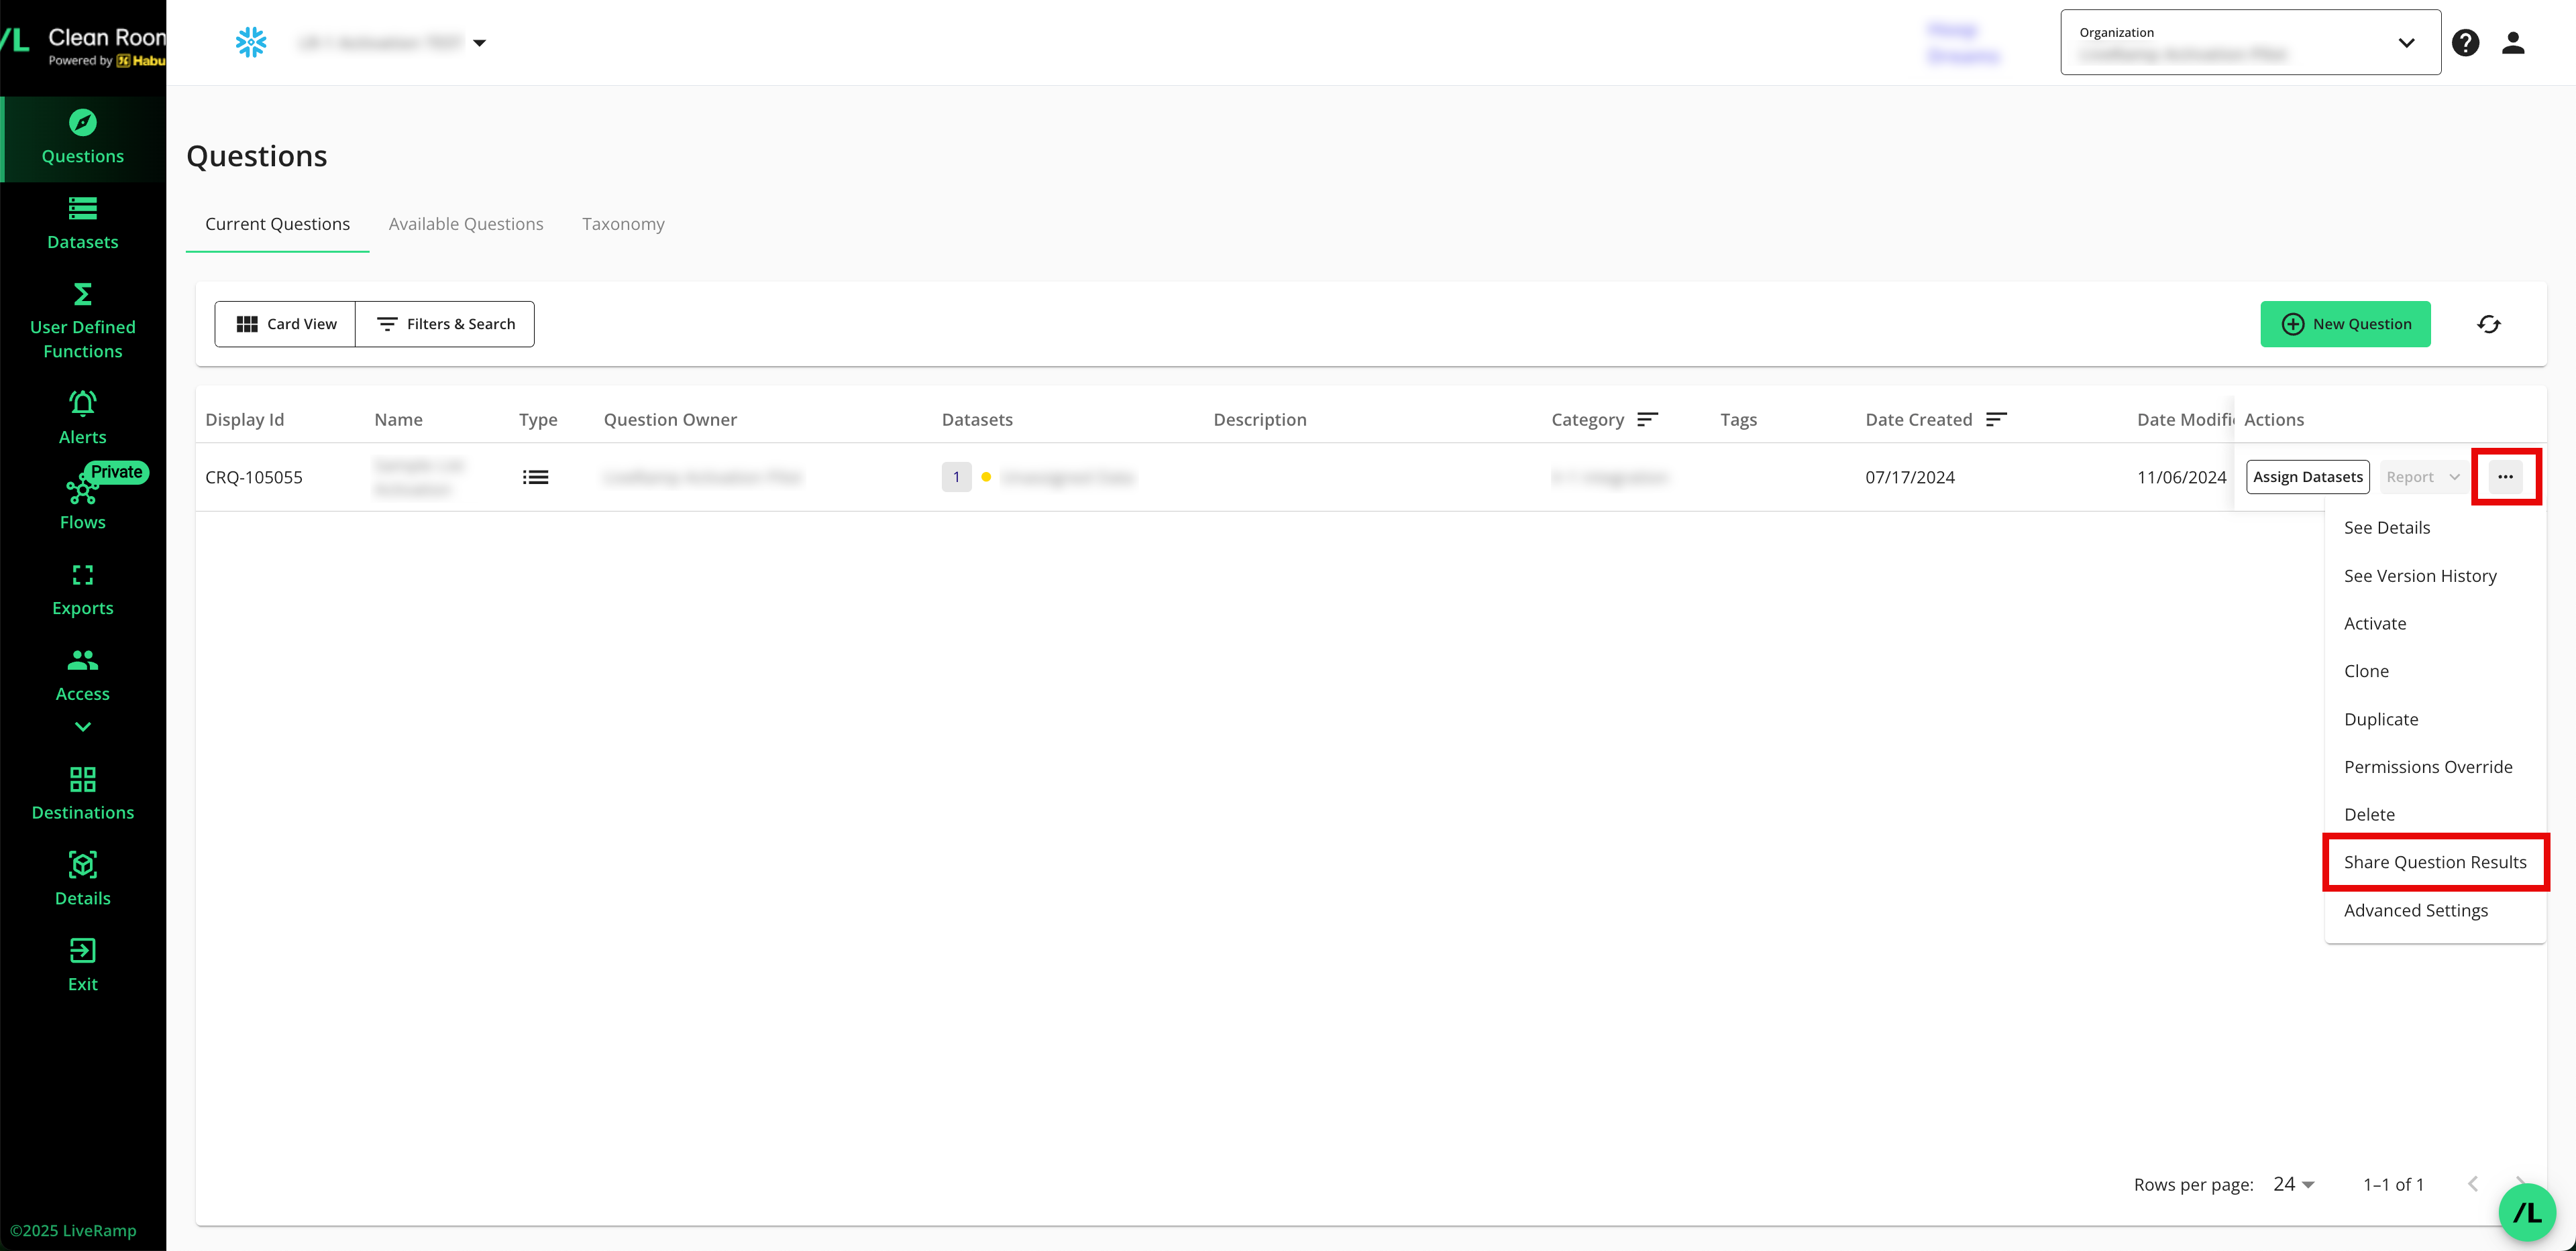Viewport: 2576px width, 1251px height.
Task: Click the refresh icon beside New Question
Action: point(2488,324)
